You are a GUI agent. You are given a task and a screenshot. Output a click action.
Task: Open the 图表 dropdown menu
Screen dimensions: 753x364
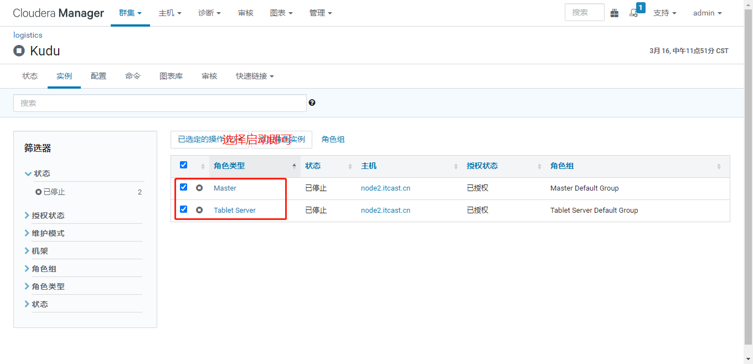pos(281,13)
